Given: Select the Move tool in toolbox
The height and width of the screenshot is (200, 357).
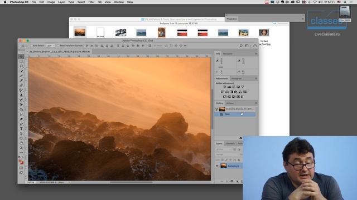Looking at the screenshot, I should coord(21,57).
